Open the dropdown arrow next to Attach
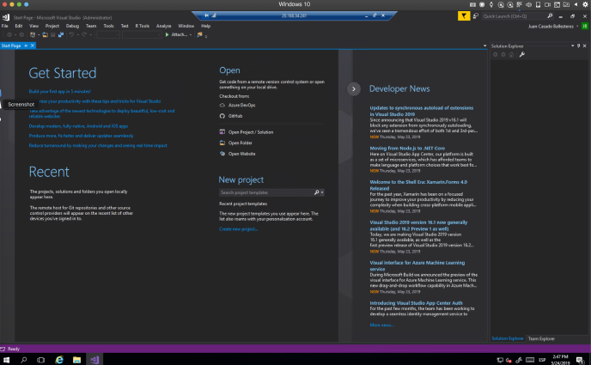 tap(191, 34)
